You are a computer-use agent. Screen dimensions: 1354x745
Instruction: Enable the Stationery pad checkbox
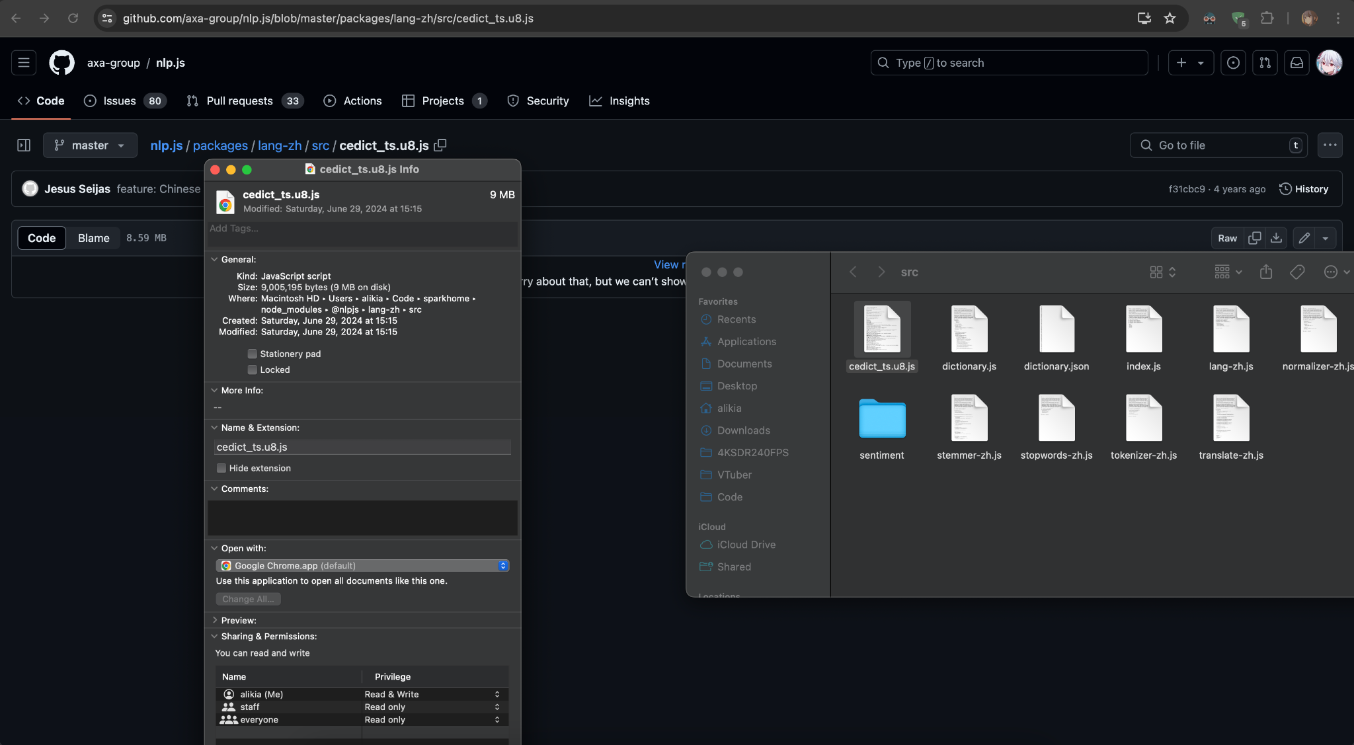click(253, 354)
